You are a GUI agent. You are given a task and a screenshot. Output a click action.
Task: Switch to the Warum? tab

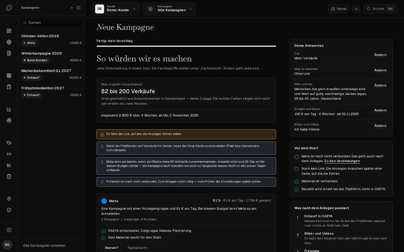click(x=112, y=248)
